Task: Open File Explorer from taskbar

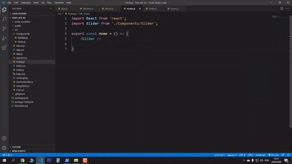Action: point(76,160)
